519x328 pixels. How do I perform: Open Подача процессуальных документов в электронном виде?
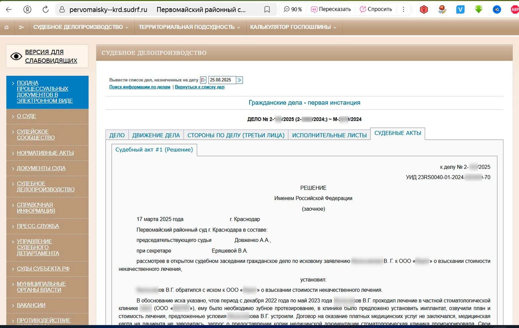click(45, 92)
